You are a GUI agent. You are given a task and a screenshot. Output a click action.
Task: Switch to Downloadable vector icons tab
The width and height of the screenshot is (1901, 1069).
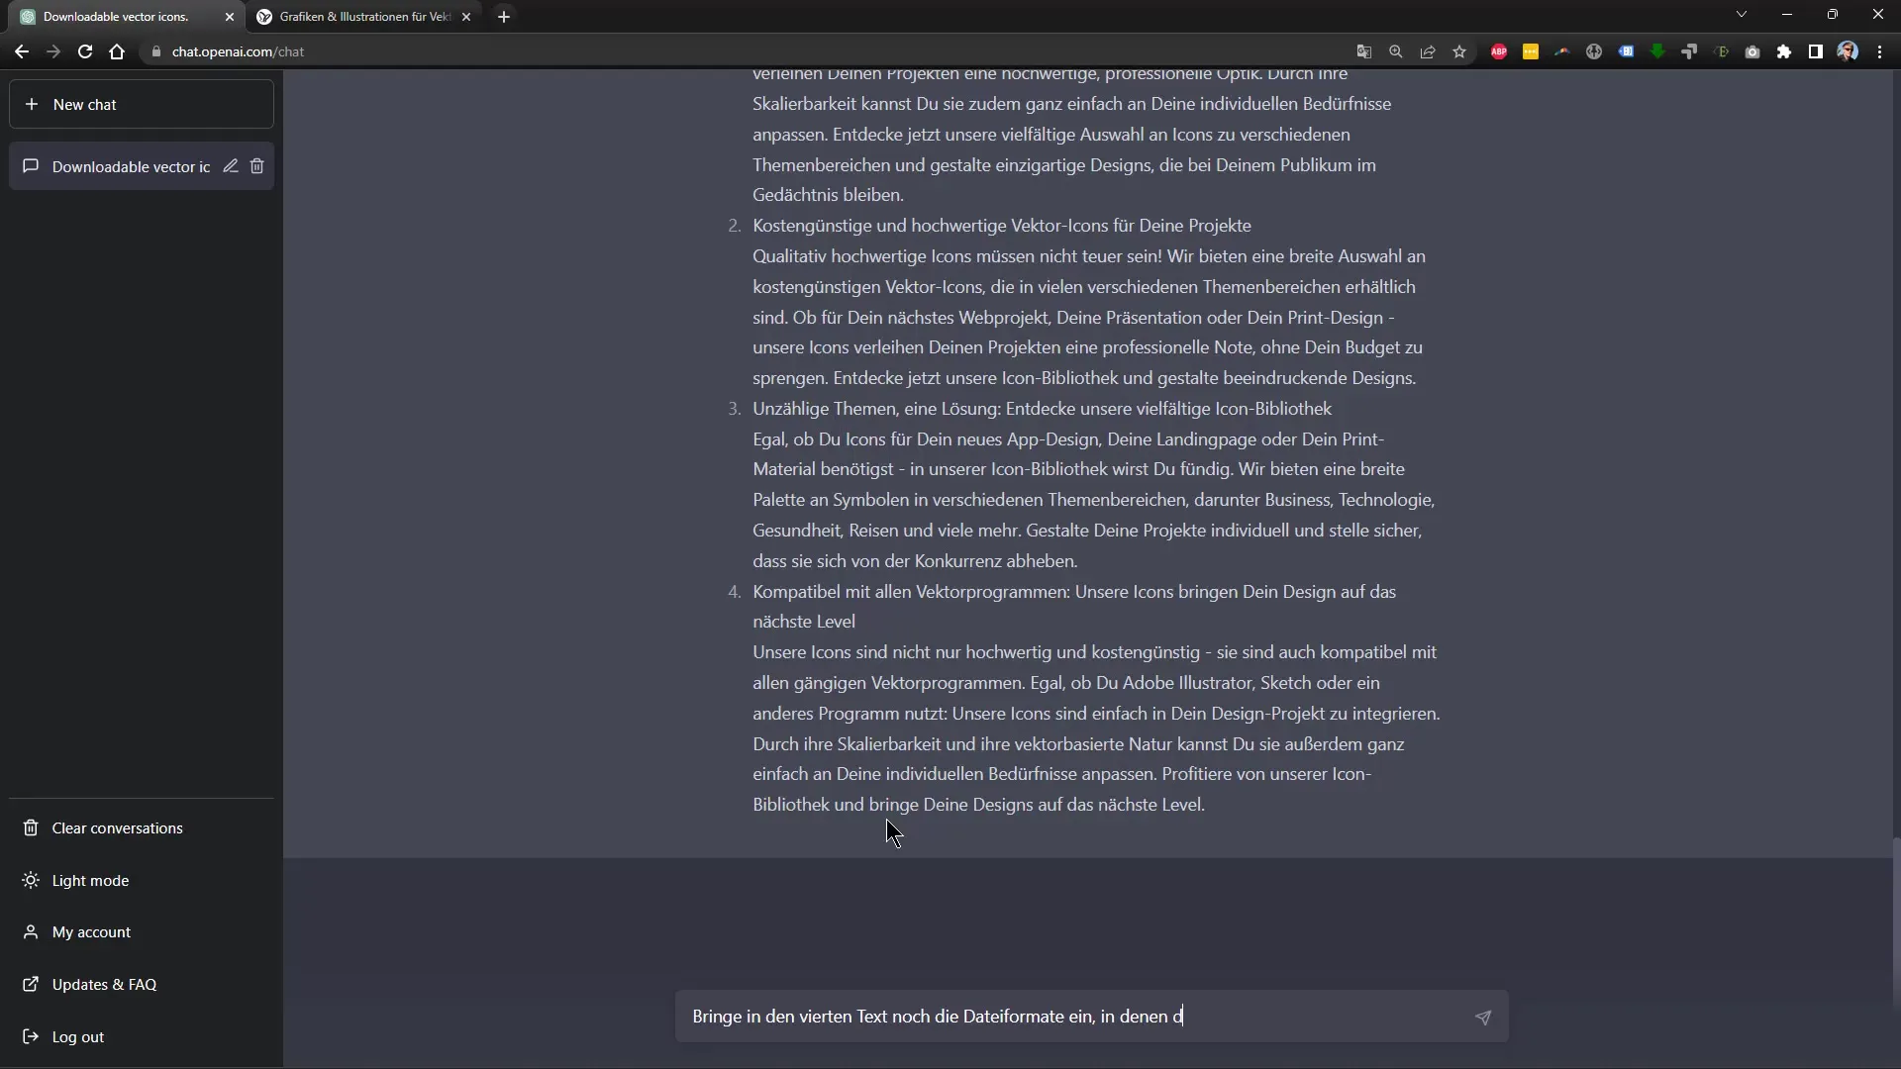[116, 16]
